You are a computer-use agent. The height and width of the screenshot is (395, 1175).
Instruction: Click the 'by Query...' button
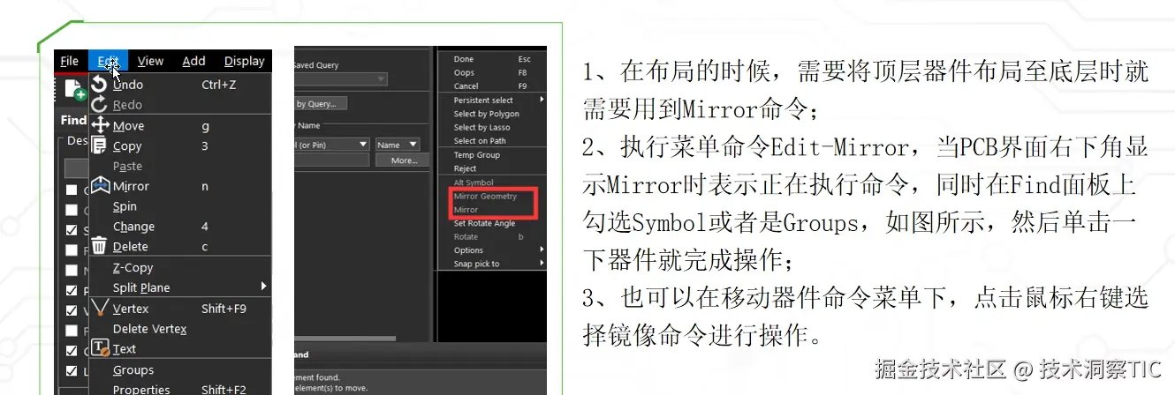pos(321,104)
